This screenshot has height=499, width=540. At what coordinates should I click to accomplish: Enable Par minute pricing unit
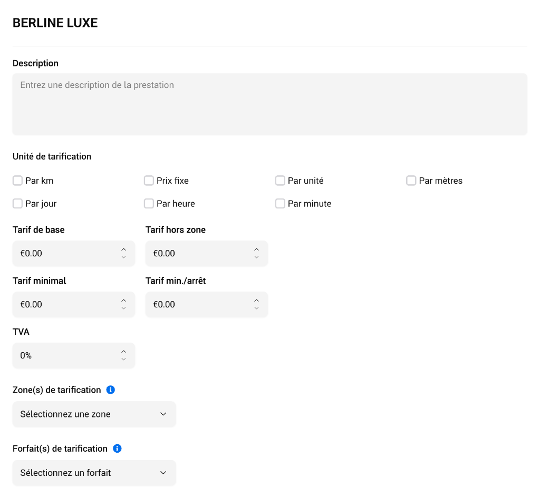[280, 204]
